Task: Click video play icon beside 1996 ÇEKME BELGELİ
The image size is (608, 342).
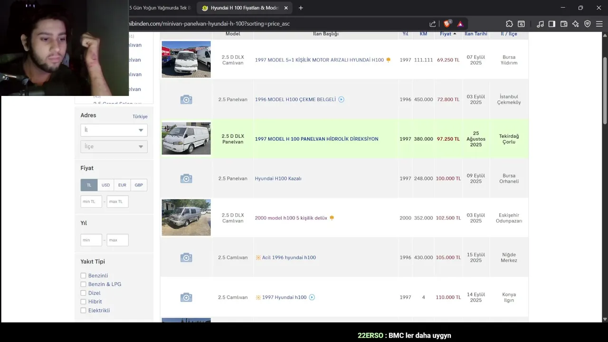Action: tap(341, 99)
